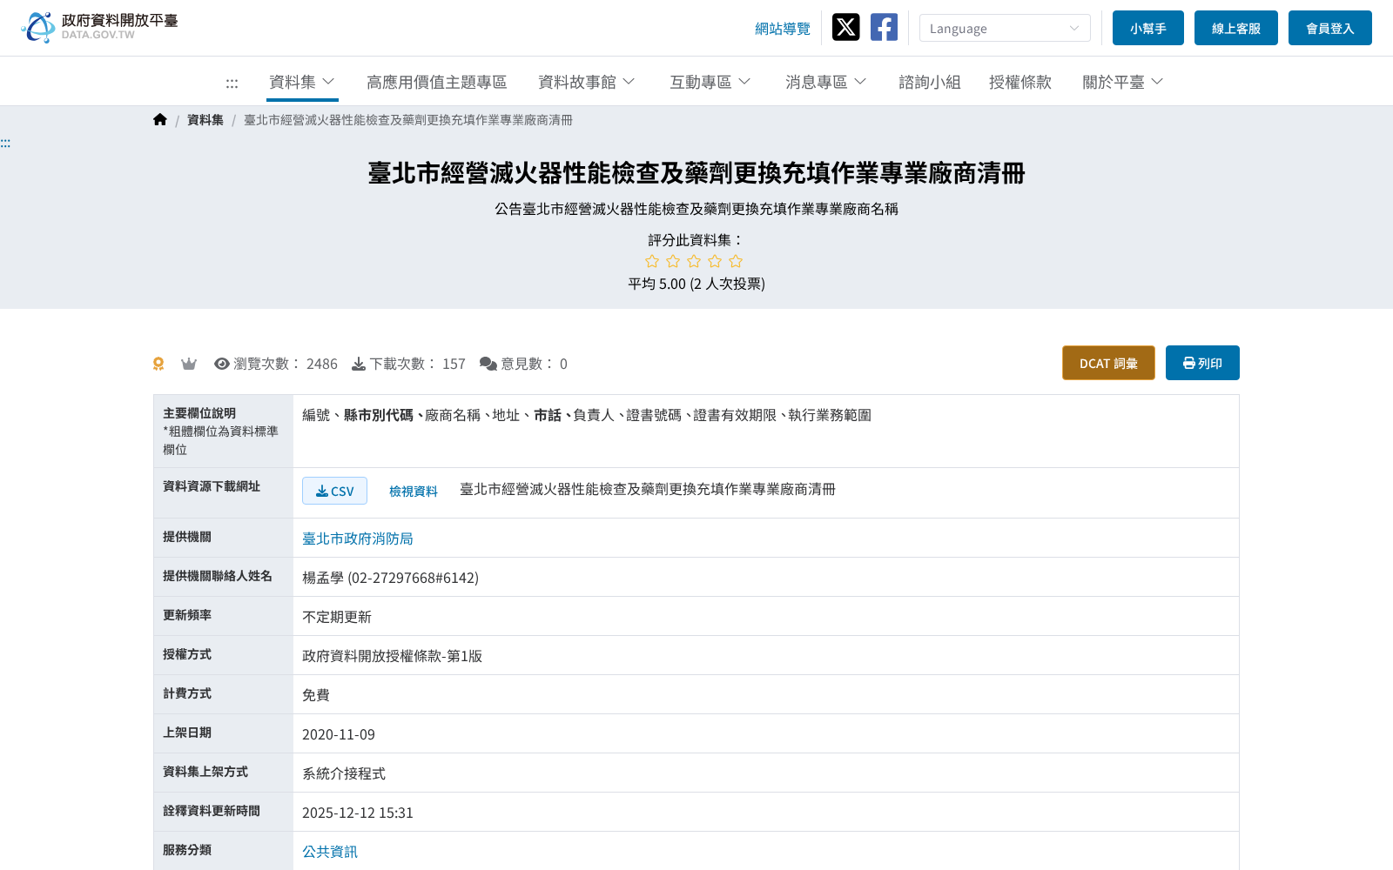
Task: Click 平均 5.00 (2 人次投票) text
Action: pos(696,284)
